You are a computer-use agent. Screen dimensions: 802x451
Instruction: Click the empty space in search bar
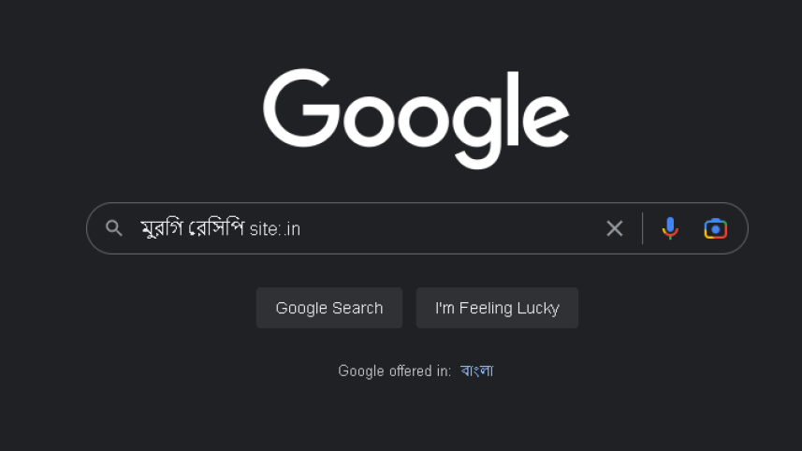point(449,228)
